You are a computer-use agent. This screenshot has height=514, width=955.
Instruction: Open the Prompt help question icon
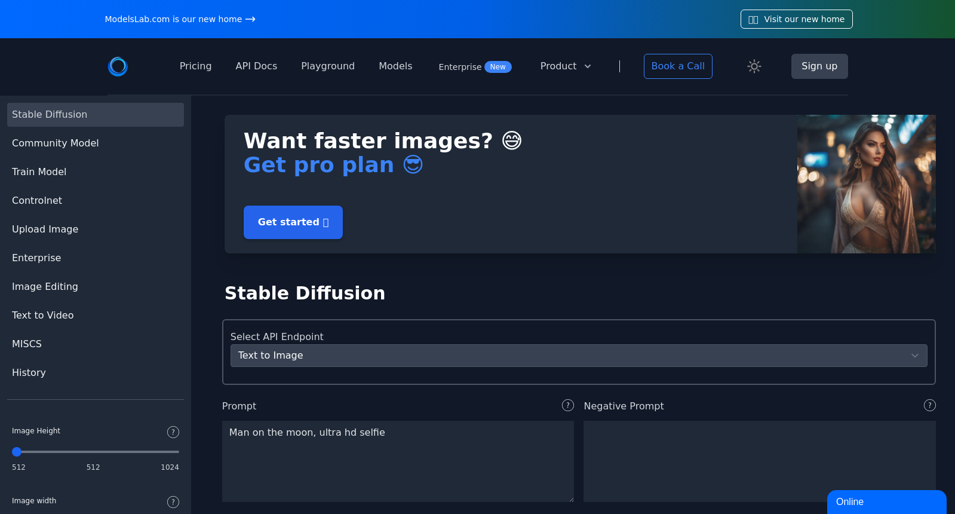pos(568,405)
